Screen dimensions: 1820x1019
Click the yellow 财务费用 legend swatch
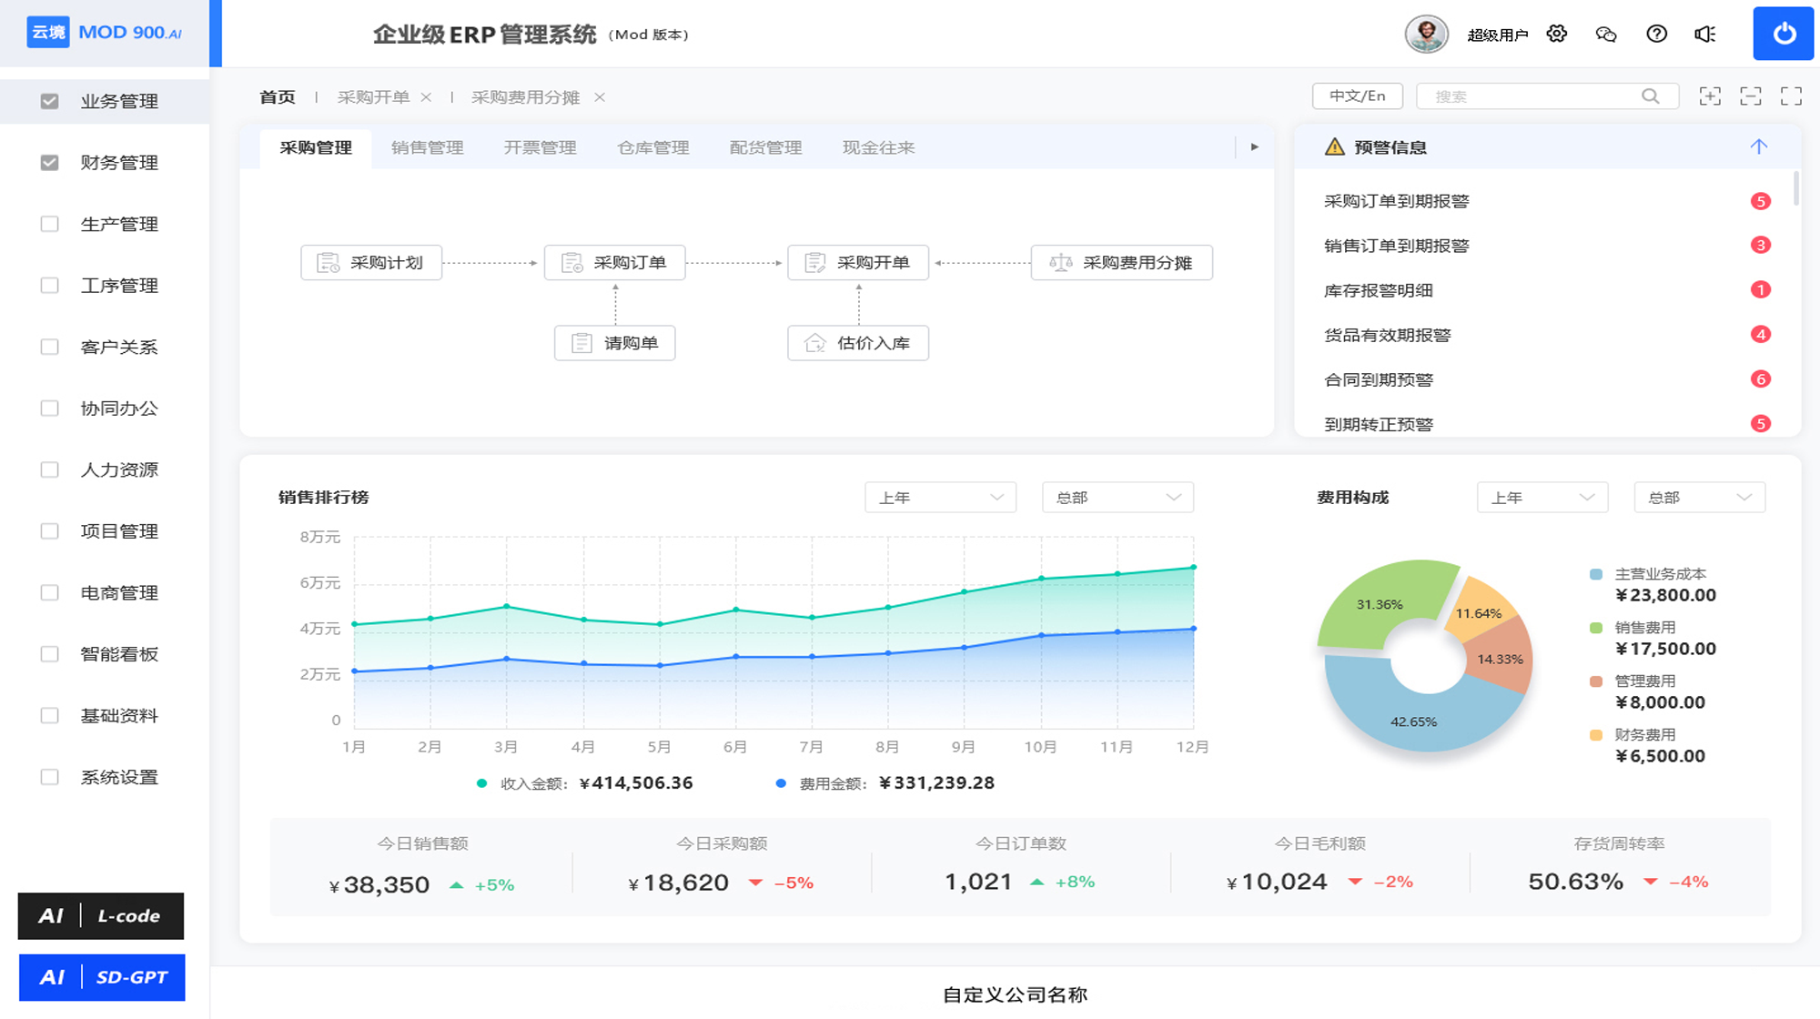1595,735
